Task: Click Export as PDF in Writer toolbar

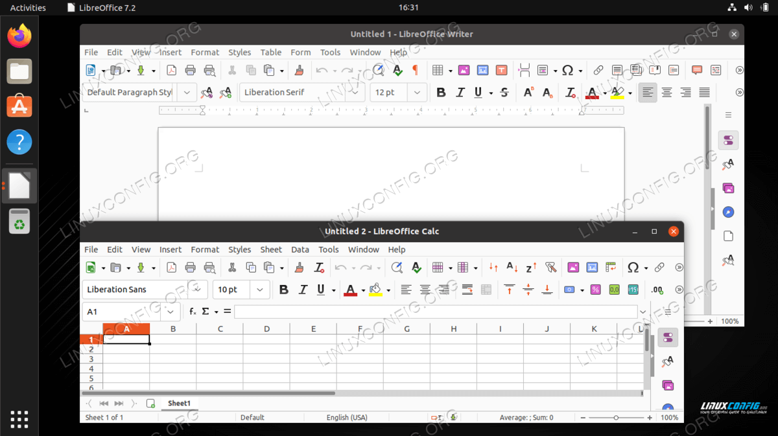Action: coord(171,71)
